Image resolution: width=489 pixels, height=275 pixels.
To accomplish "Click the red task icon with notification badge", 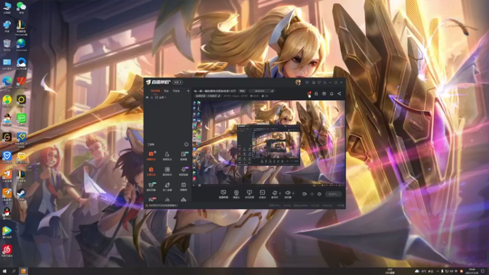I will pyautogui.click(x=309, y=94).
